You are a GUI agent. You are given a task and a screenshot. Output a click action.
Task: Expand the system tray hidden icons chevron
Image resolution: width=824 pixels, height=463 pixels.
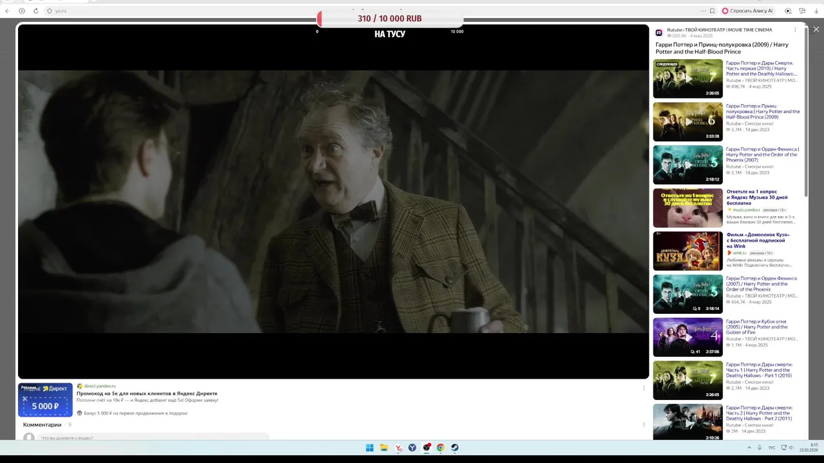[749, 448]
